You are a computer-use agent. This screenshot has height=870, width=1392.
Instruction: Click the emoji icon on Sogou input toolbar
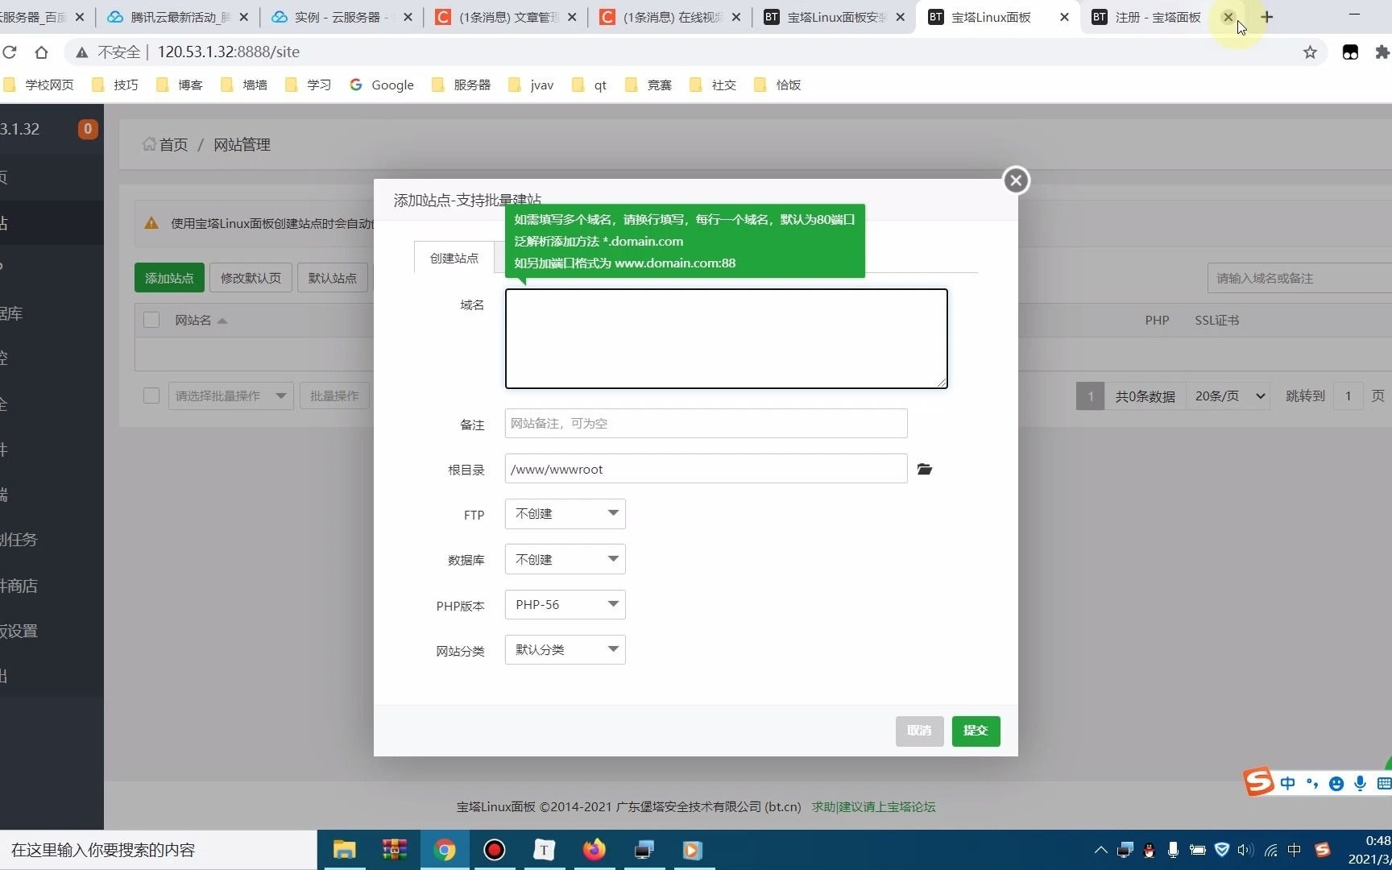[x=1336, y=783]
